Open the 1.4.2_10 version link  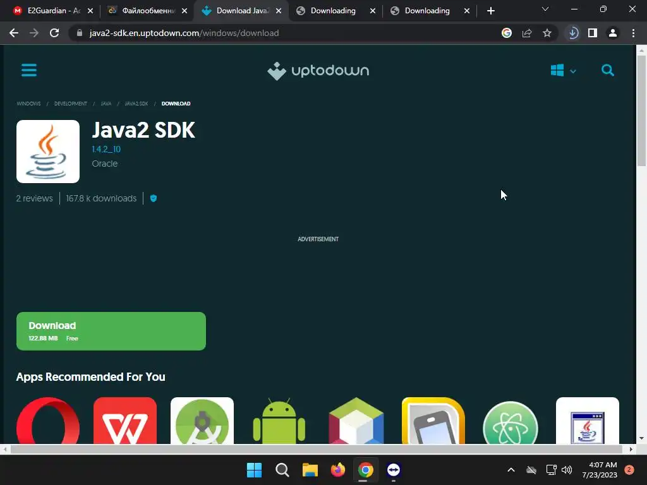click(x=106, y=149)
